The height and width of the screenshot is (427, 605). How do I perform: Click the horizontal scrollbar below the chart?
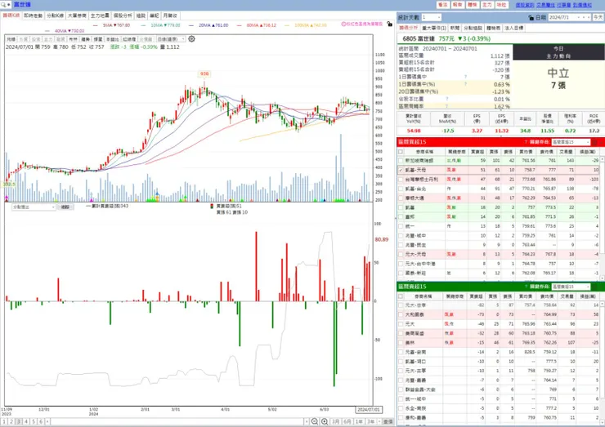(x=177, y=421)
